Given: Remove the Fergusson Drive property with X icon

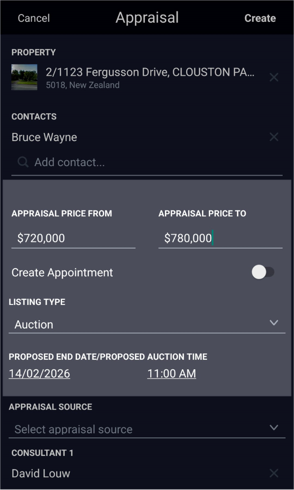Looking at the screenshot, I should [274, 77].
